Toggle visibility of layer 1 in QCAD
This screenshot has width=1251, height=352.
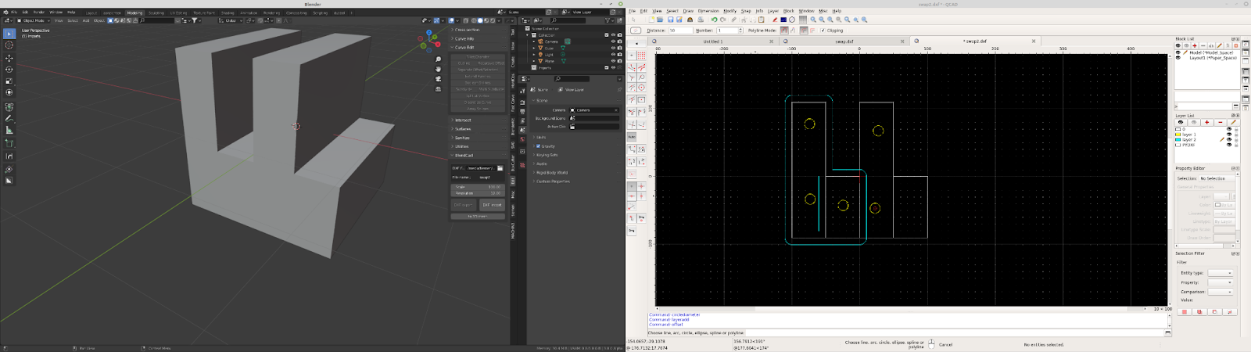coord(1228,135)
